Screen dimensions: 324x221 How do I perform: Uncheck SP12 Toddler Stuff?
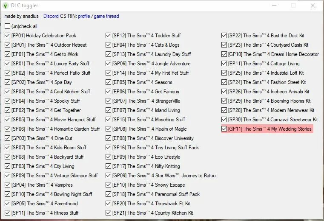[108, 36]
